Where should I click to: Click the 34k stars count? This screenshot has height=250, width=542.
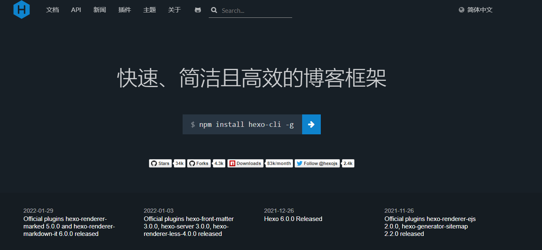179,163
